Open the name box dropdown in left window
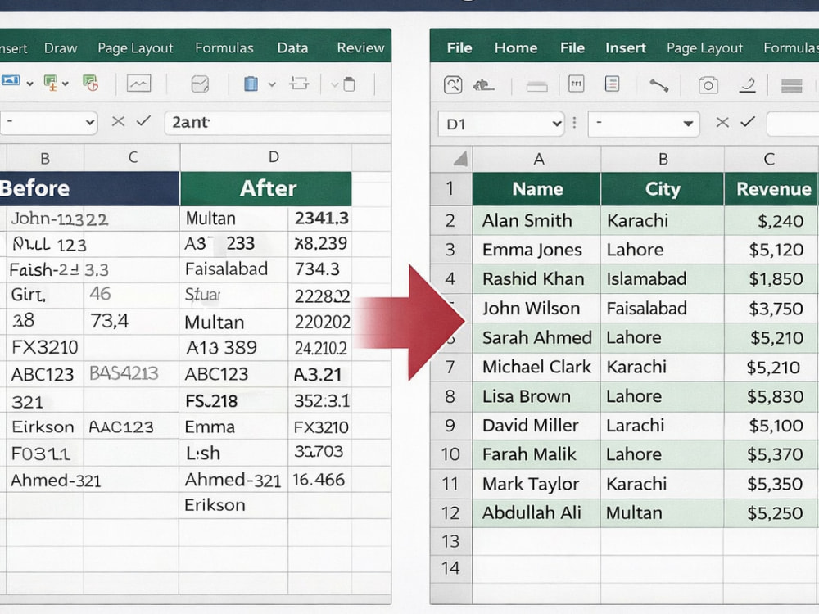819x614 pixels. point(90,123)
